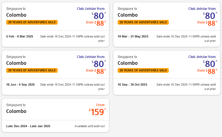Click the orange "From" label above $159

point(100,105)
